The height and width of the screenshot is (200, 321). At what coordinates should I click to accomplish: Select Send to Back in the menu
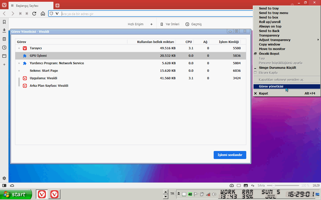pyautogui.click(x=287, y=31)
